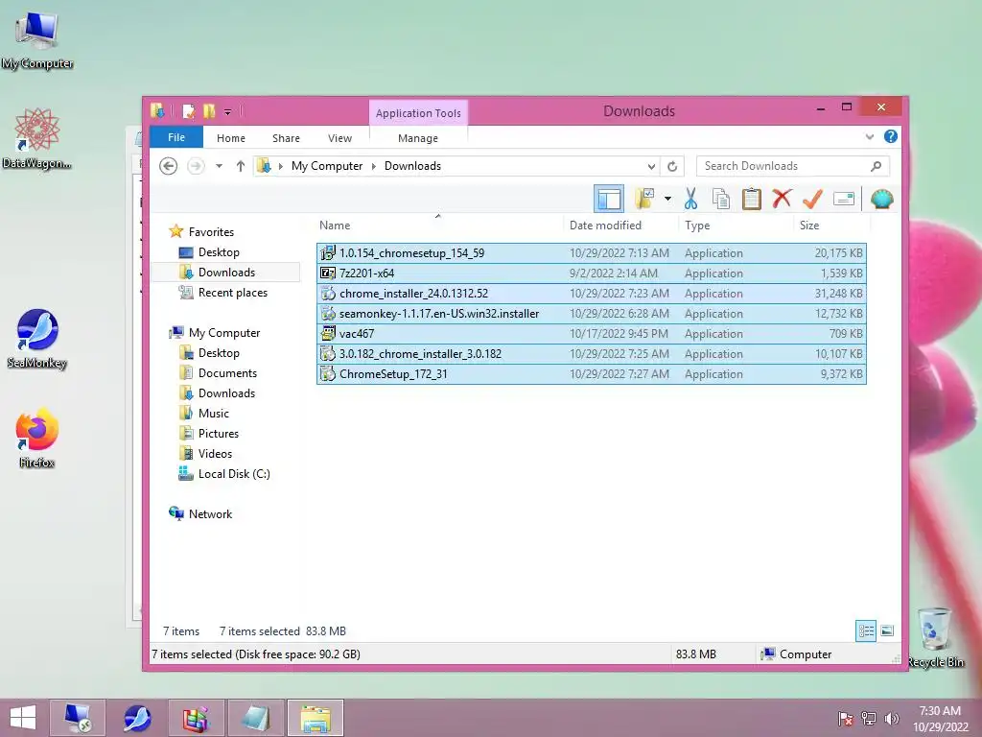Open quick access toolbar customize dropdown

coord(228,111)
